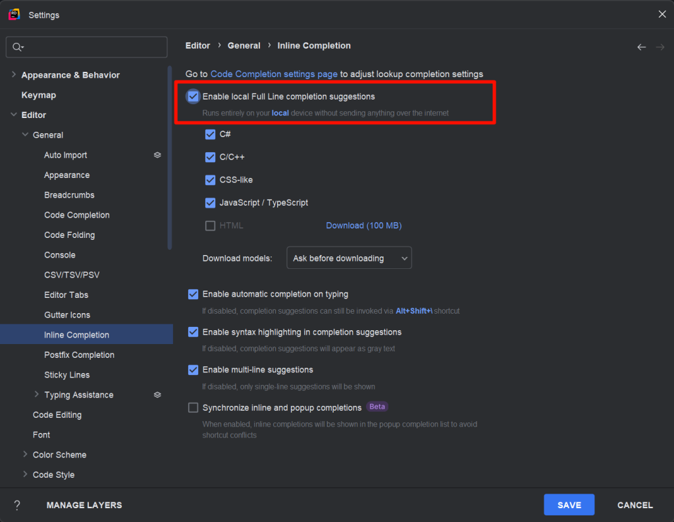Screen dimensions: 674x522
Task: Select Postfix Completion in the settings tree
Action: 79,355
